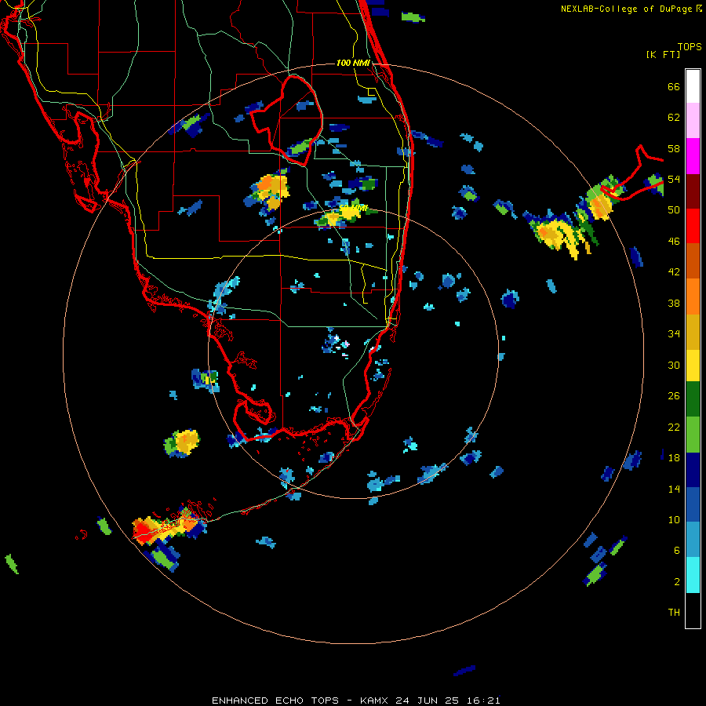Click the "NEXLAB-College of DuPage" credit text

[x=626, y=9]
